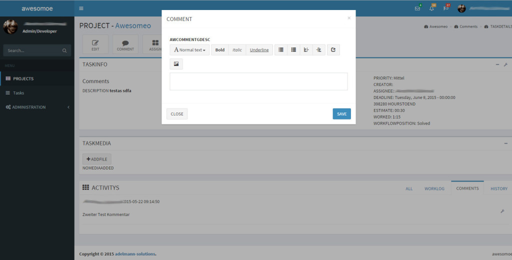Open the user avatar in the top bar
The image size is (512, 260).
pyautogui.click(x=461, y=8)
